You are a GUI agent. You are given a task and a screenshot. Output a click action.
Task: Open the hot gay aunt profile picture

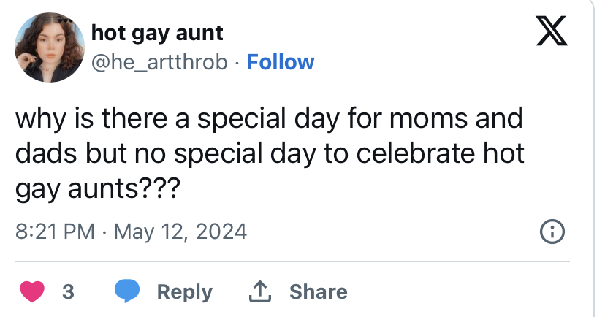tap(50, 47)
